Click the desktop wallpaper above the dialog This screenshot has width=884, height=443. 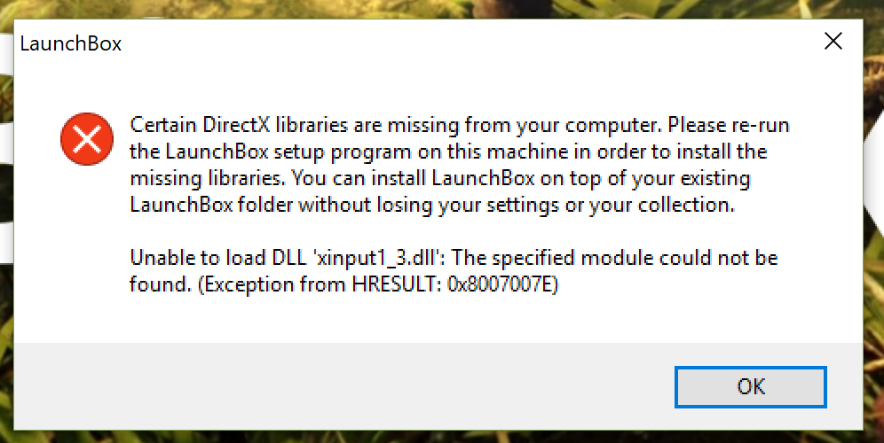[451, 9]
